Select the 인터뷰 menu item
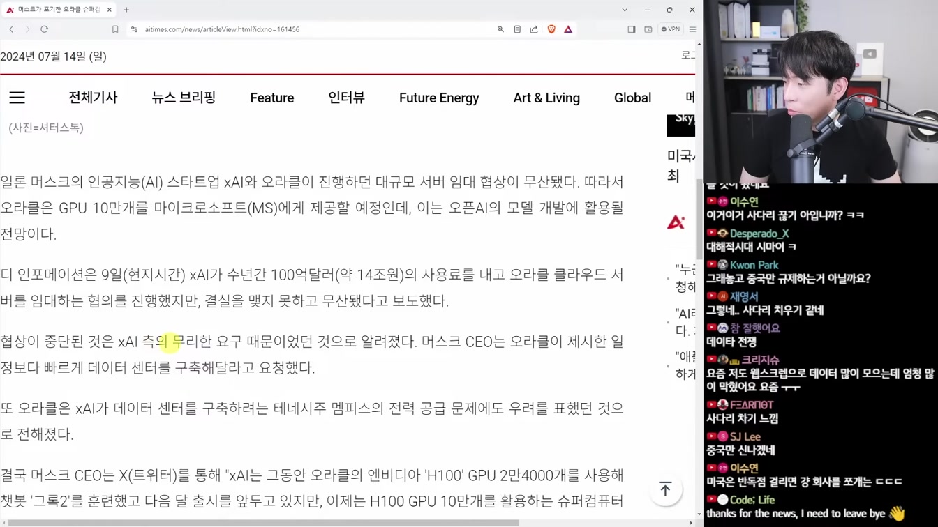Screen dimensions: 938x527 pos(347,98)
